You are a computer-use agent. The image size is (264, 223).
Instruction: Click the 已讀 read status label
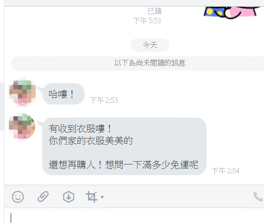pos(154,11)
